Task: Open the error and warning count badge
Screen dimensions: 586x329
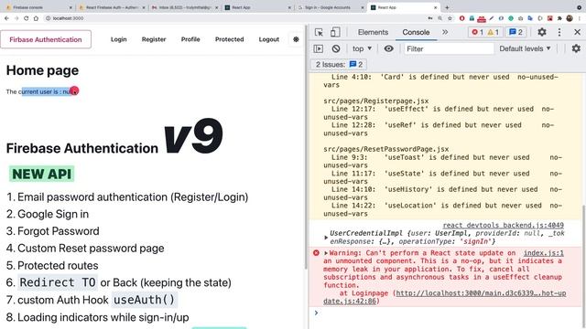Action: [485, 32]
